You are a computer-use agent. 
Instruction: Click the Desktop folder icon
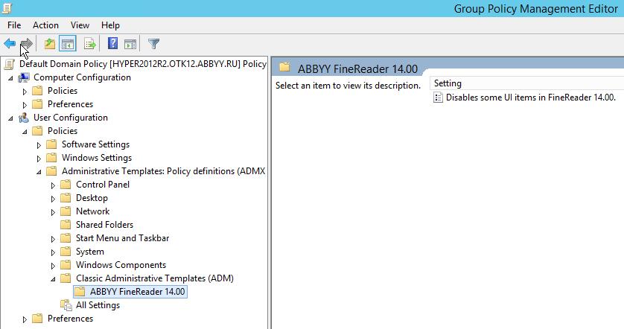66,198
